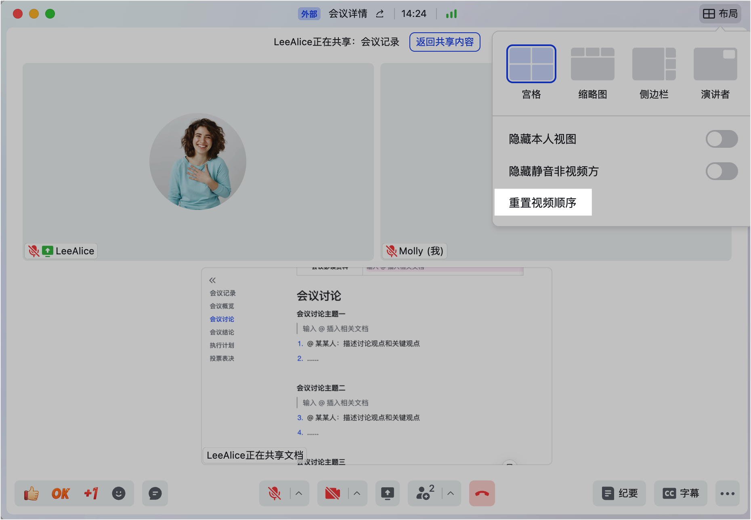The height and width of the screenshot is (520, 751).
Task: Open 投票表决 outline item
Action: tap(222, 358)
